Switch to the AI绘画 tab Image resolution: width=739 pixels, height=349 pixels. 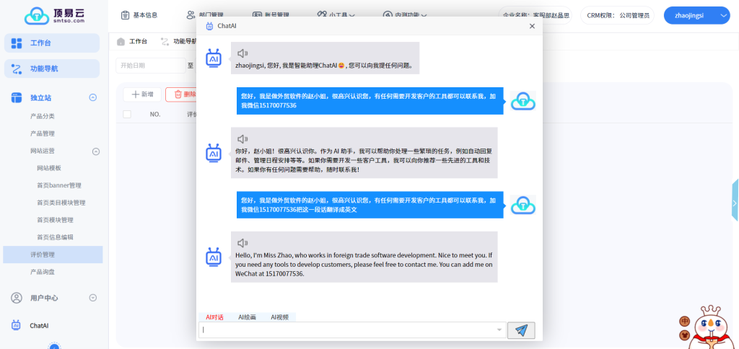(x=247, y=317)
